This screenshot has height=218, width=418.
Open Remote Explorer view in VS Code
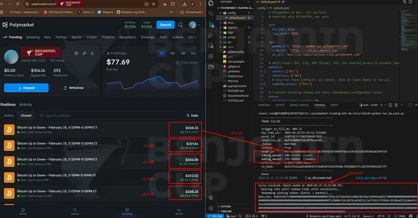[211, 45]
